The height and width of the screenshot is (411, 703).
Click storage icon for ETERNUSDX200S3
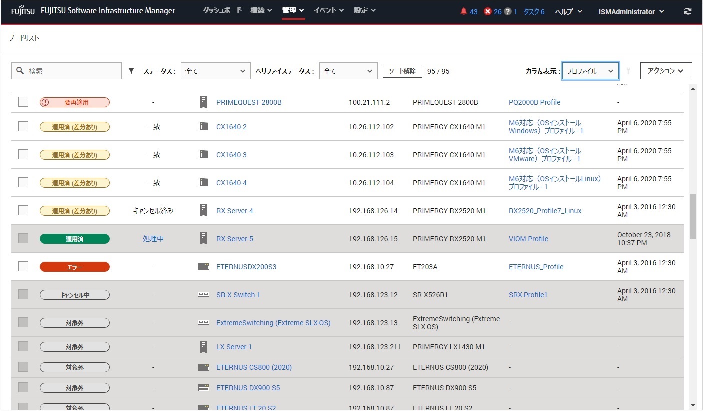(x=203, y=266)
